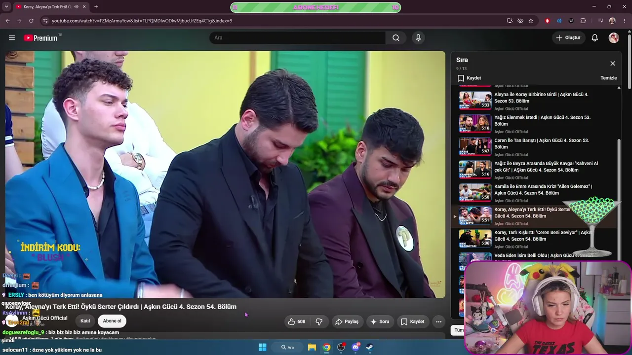This screenshot has width=632, height=355.
Task: Reload the page
Action: pos(31,21)
